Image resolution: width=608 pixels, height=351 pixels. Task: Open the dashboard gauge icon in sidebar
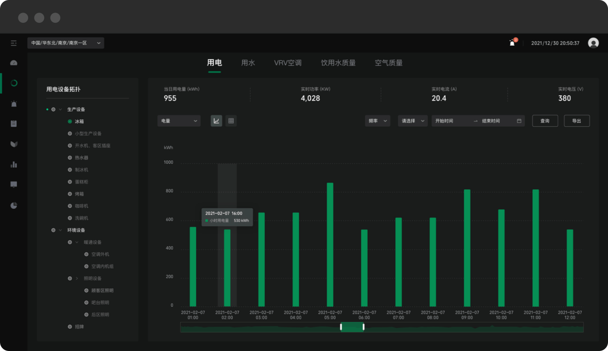pyautogui.click(x=14, y=63)
